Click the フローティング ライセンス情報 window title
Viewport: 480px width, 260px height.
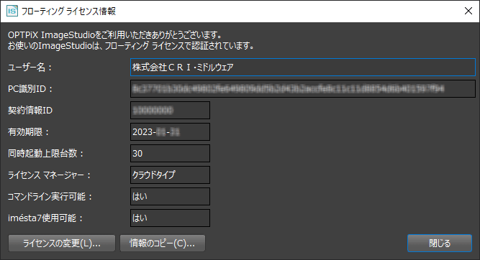68,11
